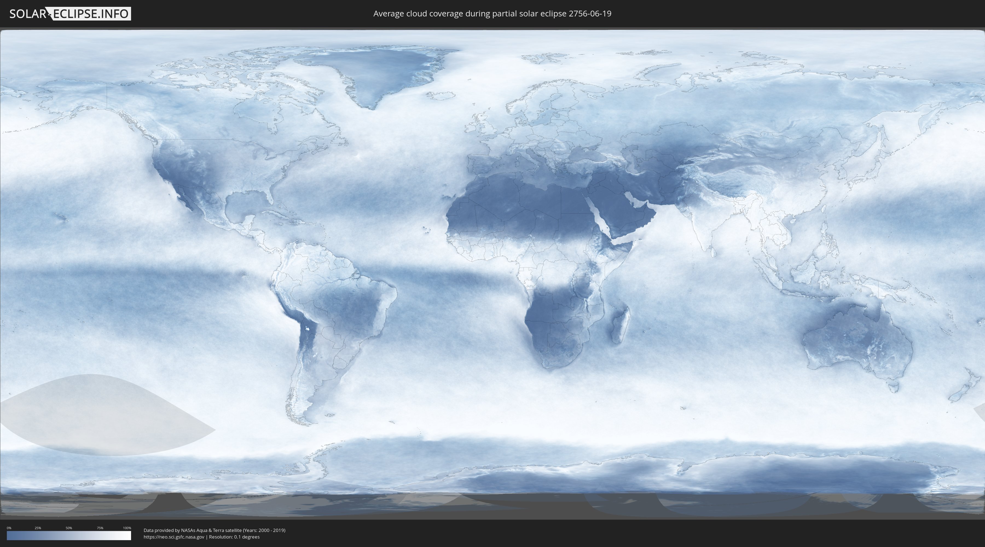Click the title 'Average cloud coverage during partial solar eclipse 2756-06-19'
This screenshot has height=547, width=985.
click(x=492, y=13)
